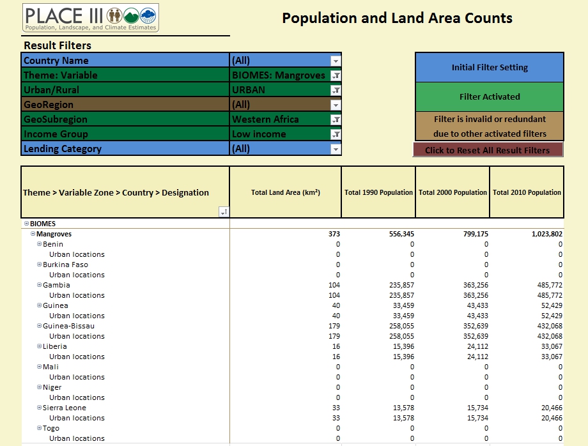Click the trees icon in the PLACE logo
Image resolution: width=588 pixels, height=446 pixels.
[131, 16]
